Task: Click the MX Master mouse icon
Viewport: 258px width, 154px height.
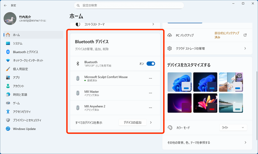Action: coord(78,93)
